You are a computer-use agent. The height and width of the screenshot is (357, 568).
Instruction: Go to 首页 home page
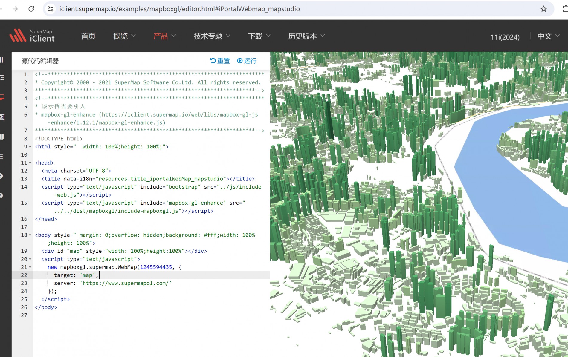88,36
